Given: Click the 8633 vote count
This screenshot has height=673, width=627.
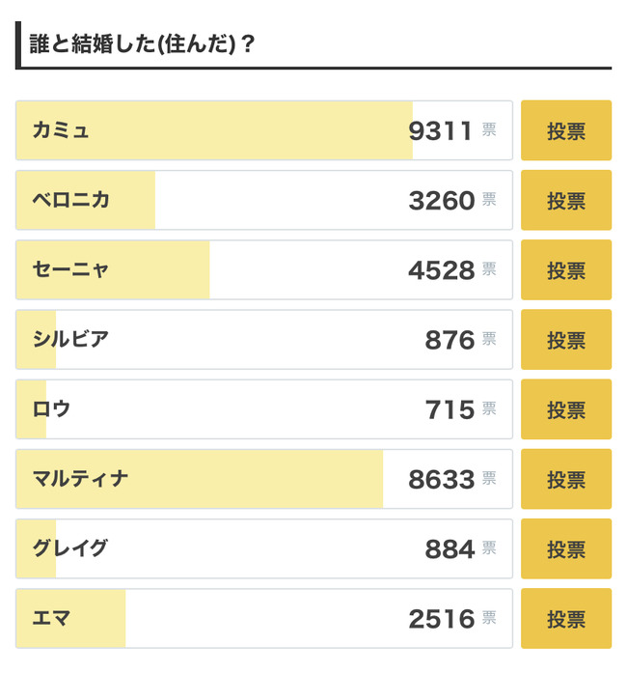Looking at the screenshot, I should click(x=441, y=480).
